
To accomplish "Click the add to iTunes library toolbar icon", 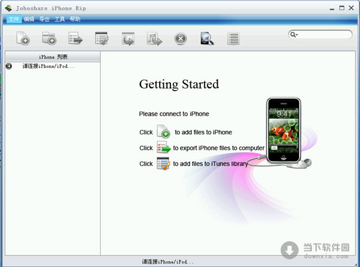I will tap(102, 38).
